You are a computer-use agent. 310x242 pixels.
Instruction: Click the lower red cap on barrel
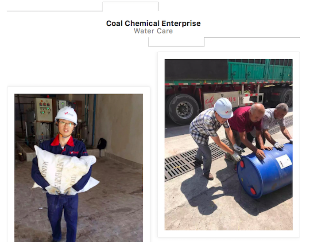(x=253, y=191)
